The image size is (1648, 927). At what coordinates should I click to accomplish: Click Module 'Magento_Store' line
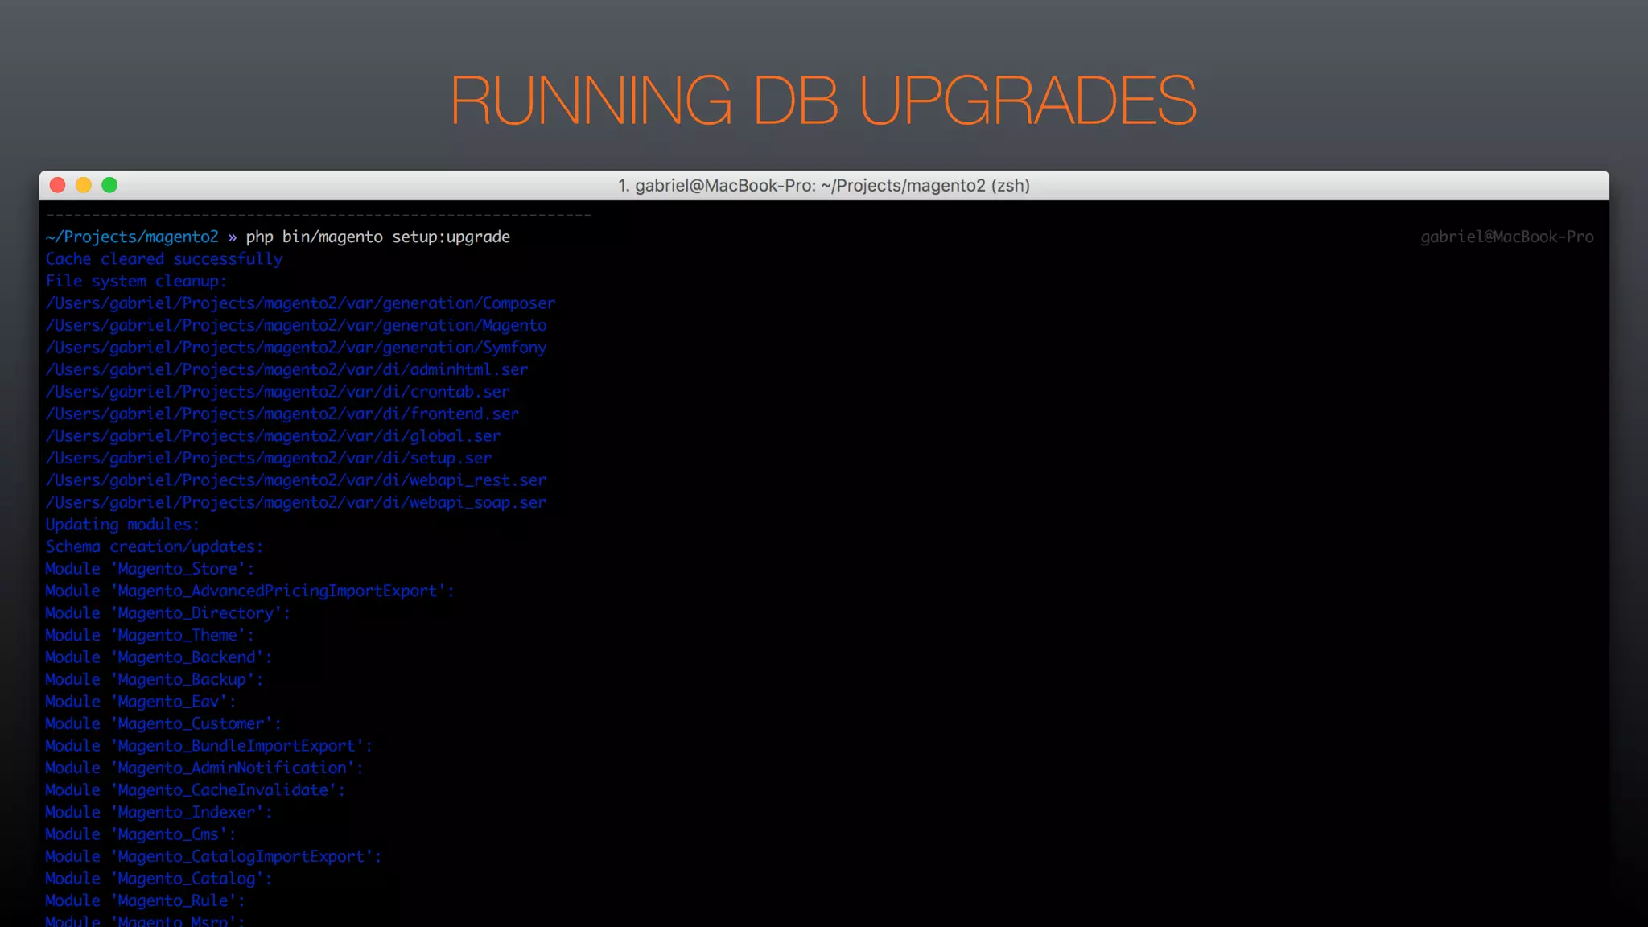pos(150,569)
